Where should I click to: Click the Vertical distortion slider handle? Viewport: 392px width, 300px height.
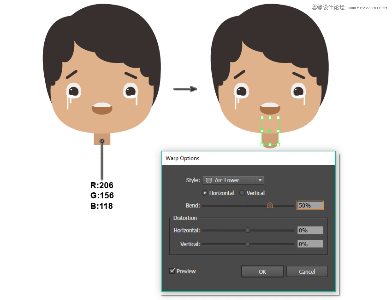coord(248,243)
